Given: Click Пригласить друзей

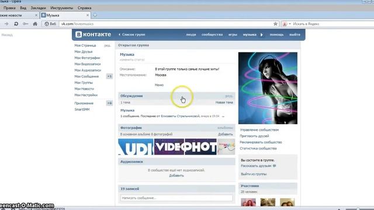Looking at the screenshot, I should (x=254, y=136).
